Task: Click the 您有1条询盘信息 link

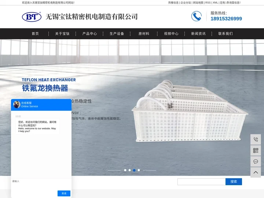Action: coord(230,3)
